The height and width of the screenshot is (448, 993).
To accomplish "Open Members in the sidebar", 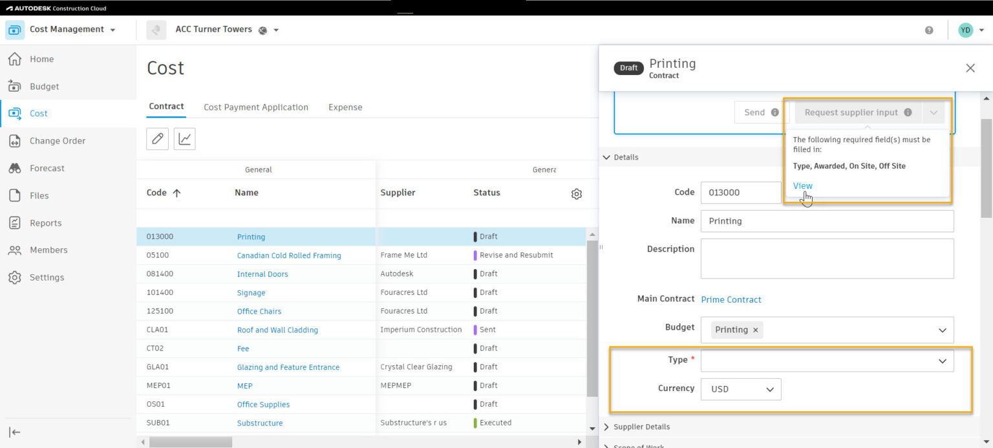I will tap(48, 250).
